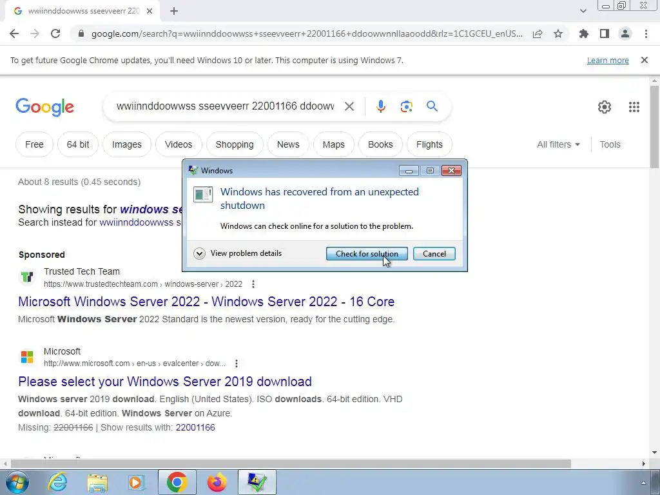The image size is (660, 495).
Task: Switch to Shopping results
Action: click(x=235, y=144)
